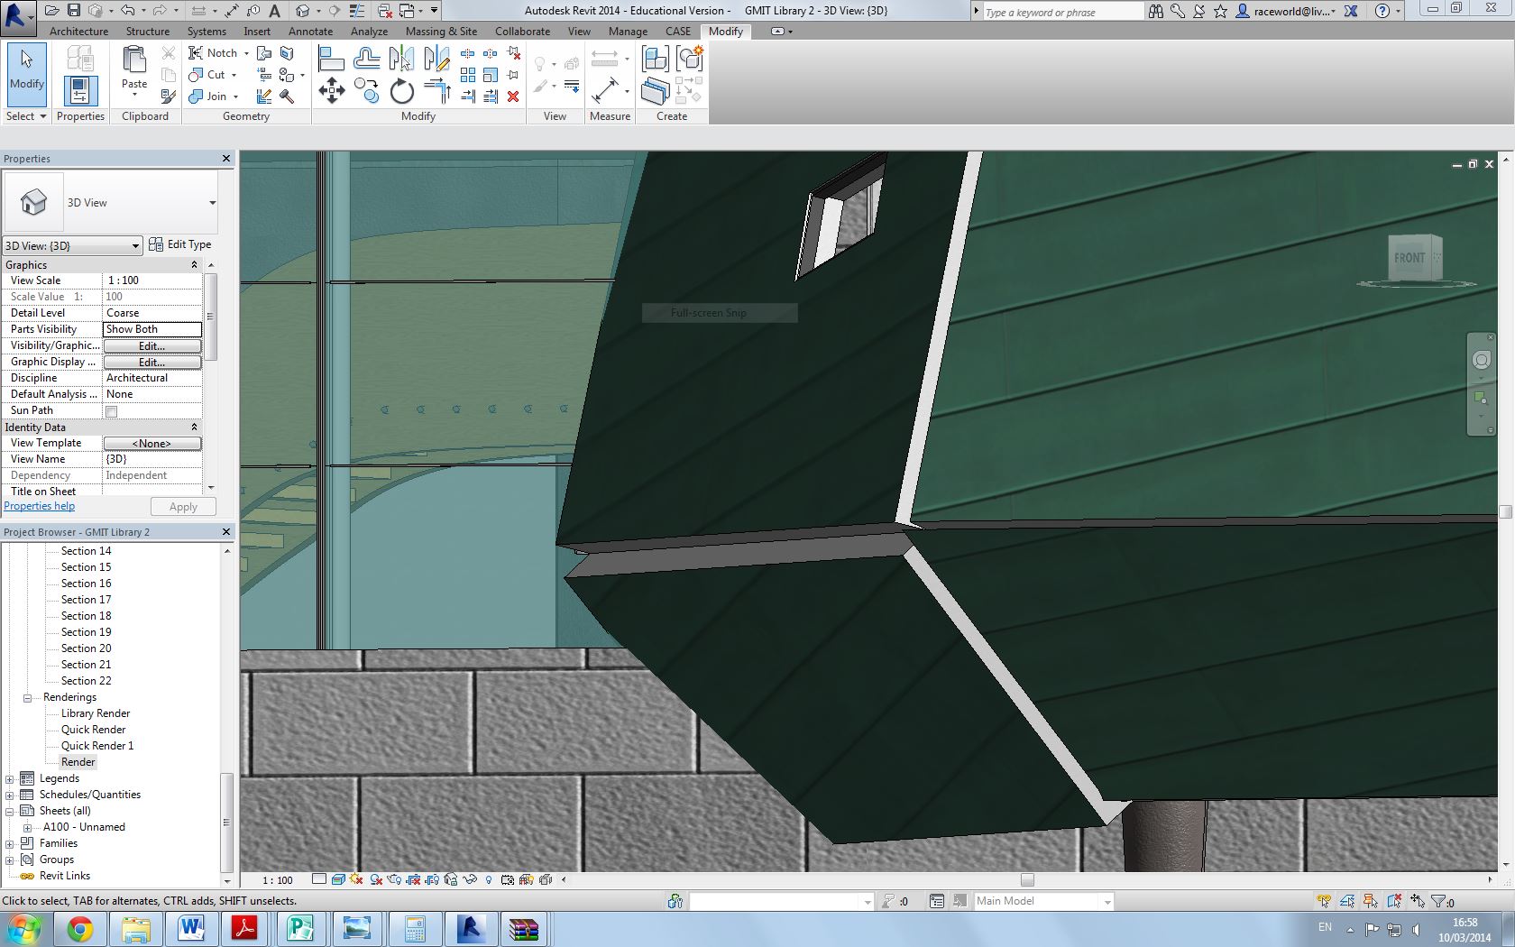Collapse the Renderings tree node
The width and height of the screenshot is (1515, 947).
[27, 697]
